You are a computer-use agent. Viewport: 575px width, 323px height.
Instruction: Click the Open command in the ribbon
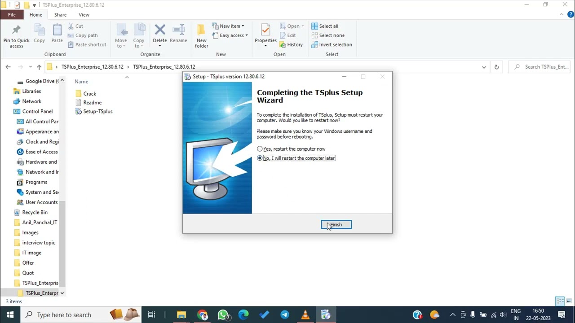pos(292,26)
